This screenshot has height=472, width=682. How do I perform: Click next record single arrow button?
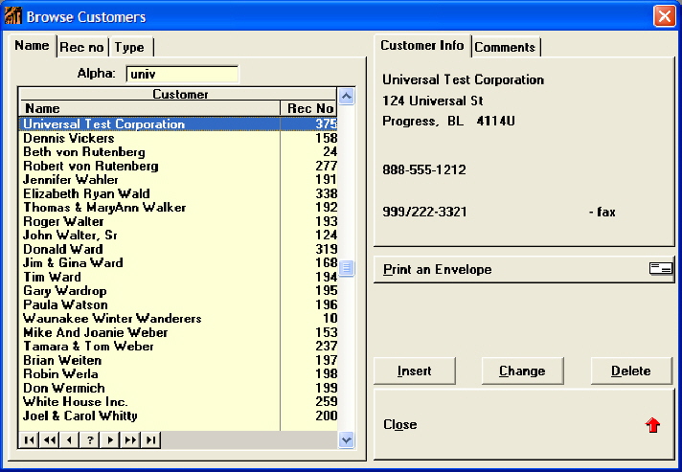pos(111,439)
